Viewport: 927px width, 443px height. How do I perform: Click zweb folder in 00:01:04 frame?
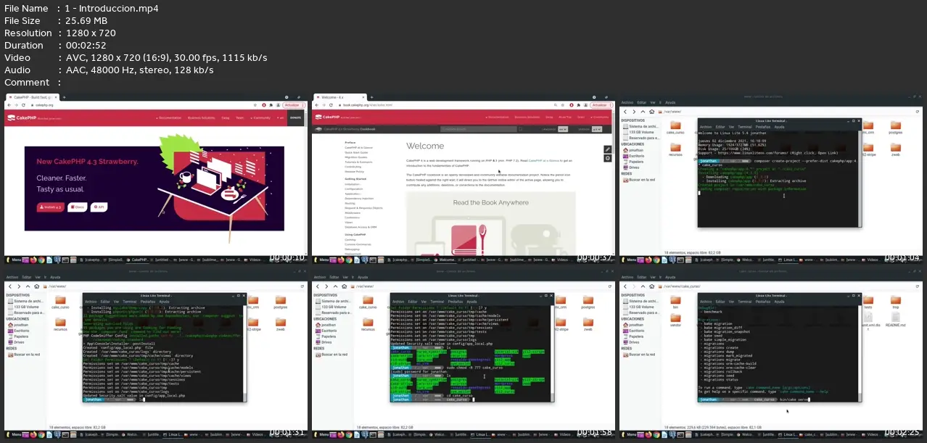(x=895, y=149)
